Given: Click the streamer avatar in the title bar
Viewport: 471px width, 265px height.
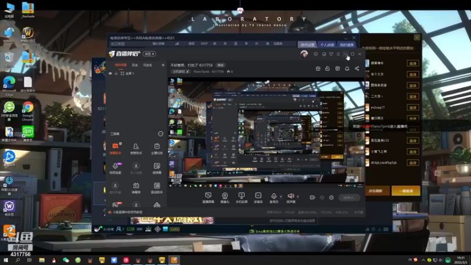Looking at the screenshot, I should (304, 54).
